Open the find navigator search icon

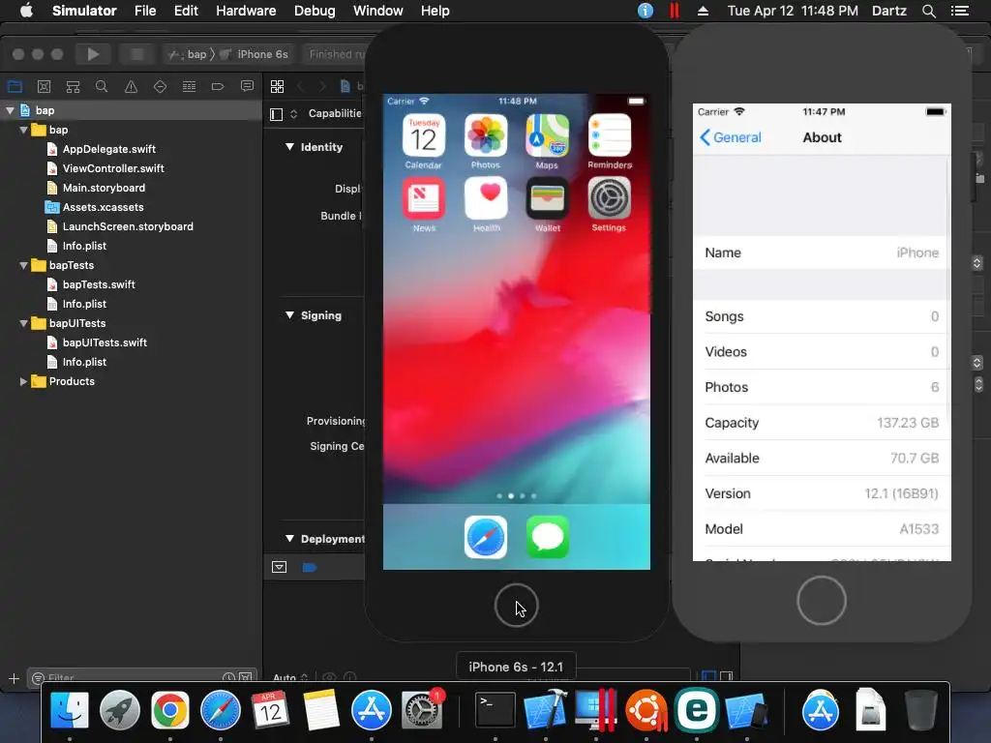[x=101, y=86]
